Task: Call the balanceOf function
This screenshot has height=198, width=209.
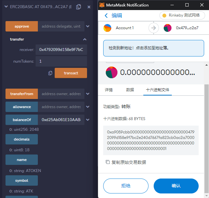Action: click(x=22, y=120)
